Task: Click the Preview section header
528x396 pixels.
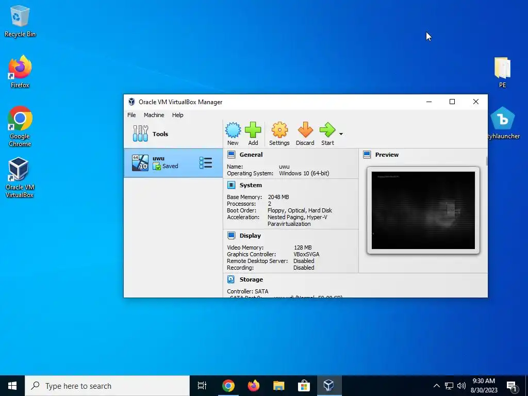Action: point(387,155)
